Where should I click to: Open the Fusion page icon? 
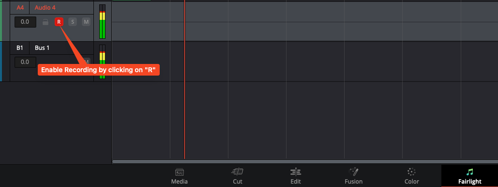point(353,172)
